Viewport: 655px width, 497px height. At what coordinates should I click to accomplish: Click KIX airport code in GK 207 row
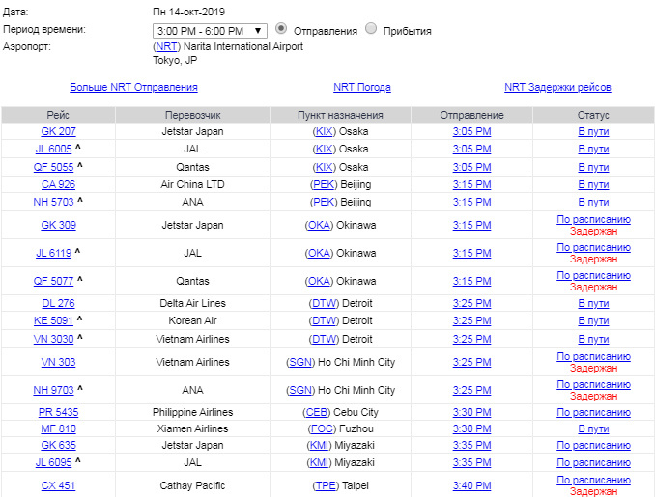[x=325, y=131]
